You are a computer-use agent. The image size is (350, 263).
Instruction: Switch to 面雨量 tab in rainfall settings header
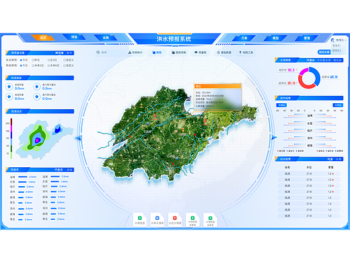[59, 53]
